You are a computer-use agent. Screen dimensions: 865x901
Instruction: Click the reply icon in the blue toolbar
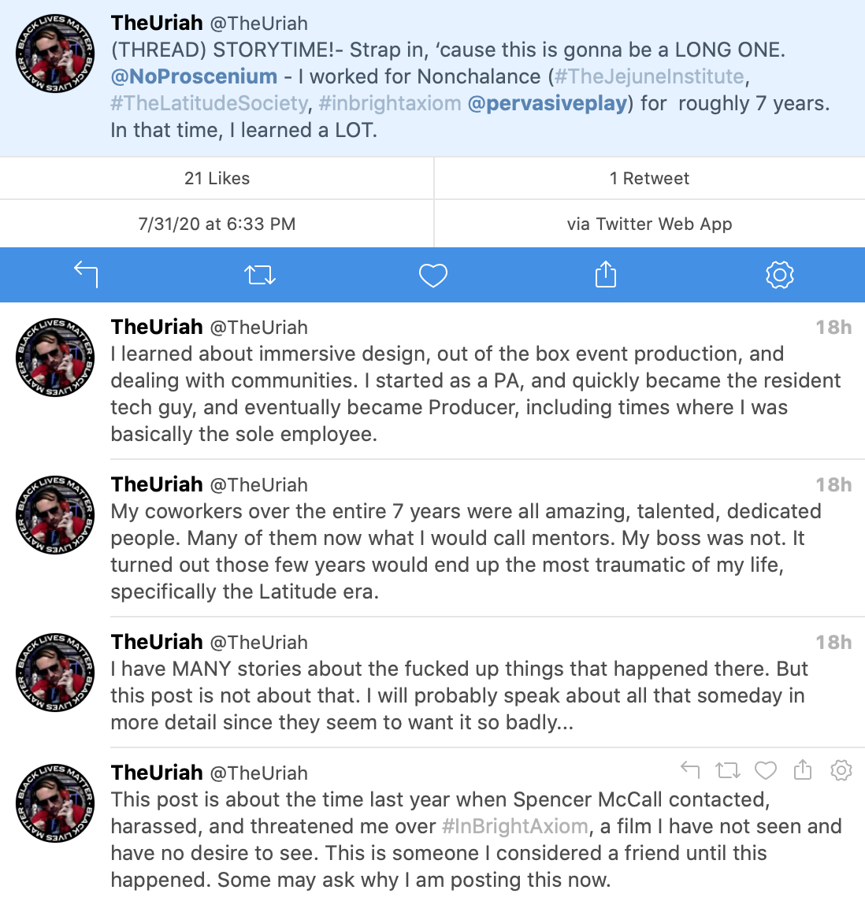86,275
